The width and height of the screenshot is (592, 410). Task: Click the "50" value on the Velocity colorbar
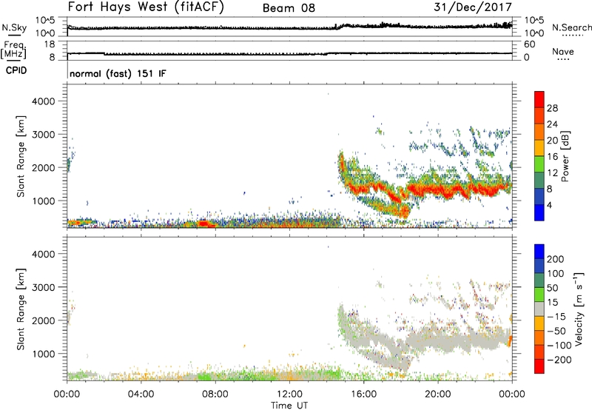(552, 288)
